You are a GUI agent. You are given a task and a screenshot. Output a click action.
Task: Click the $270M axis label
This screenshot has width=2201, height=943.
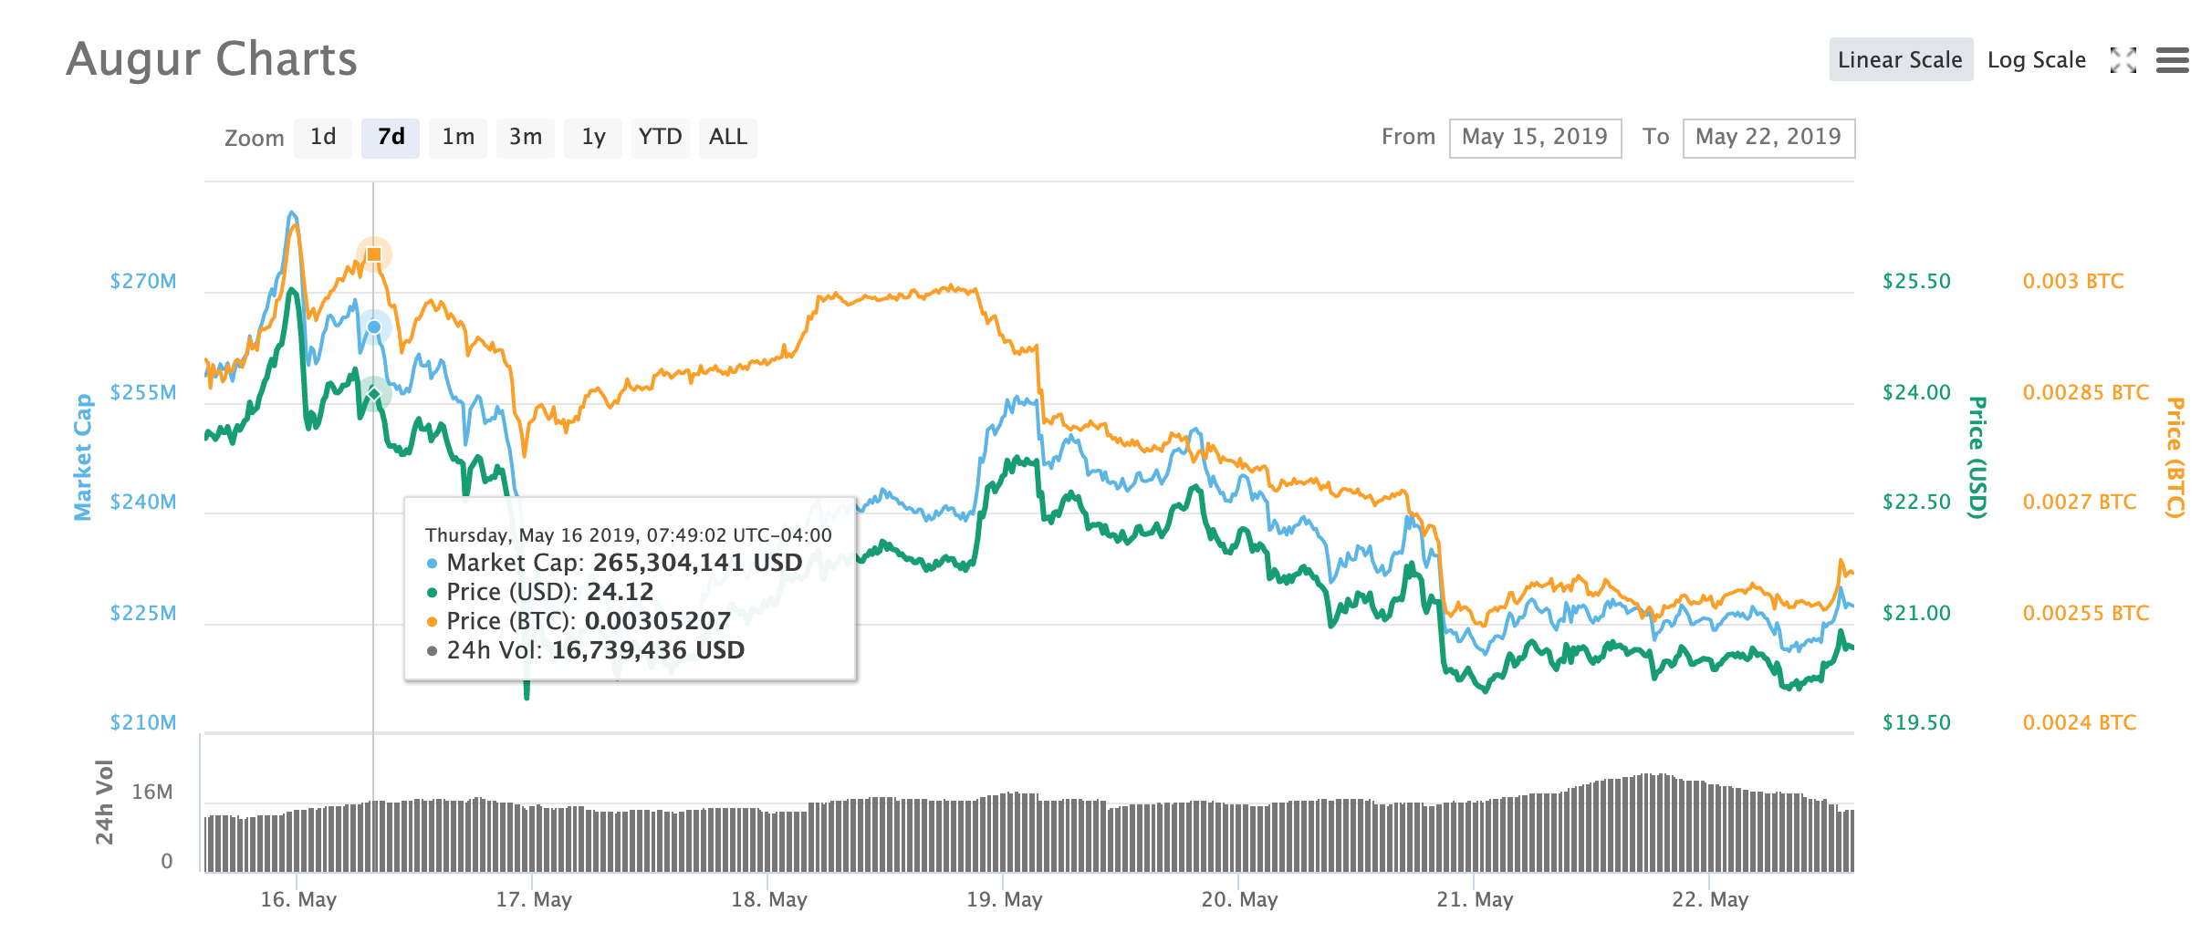click(x=143, y=281)
